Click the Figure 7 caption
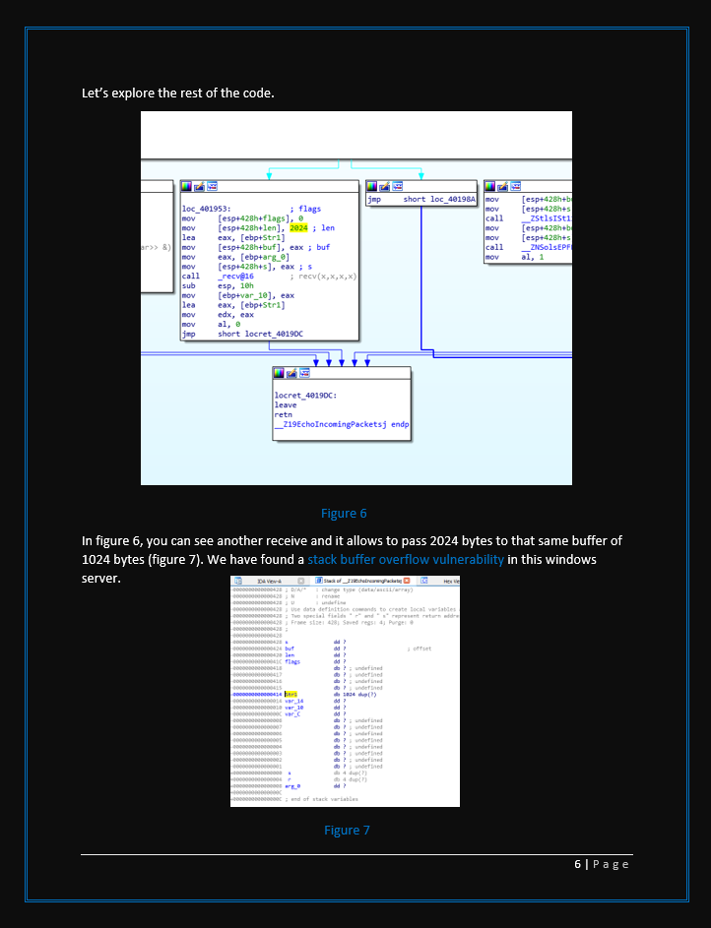711x928 pixels. pyautogui.click(x=347, y=830)
